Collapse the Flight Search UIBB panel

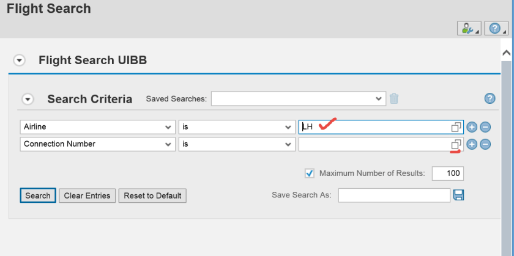(20, 60)
